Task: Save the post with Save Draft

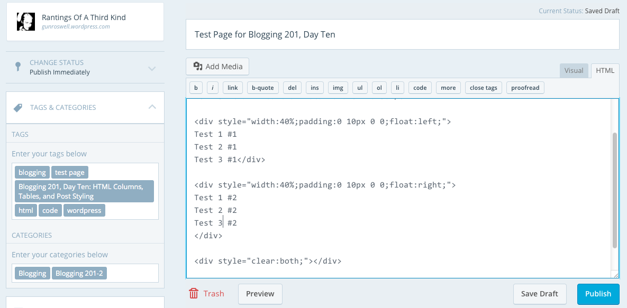Action: click(540, 294)
